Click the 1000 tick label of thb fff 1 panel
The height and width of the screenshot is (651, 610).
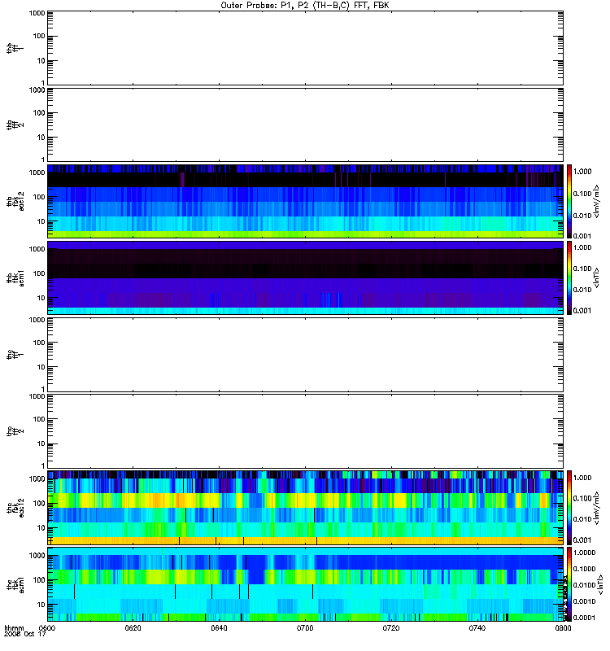click(37, 13)
